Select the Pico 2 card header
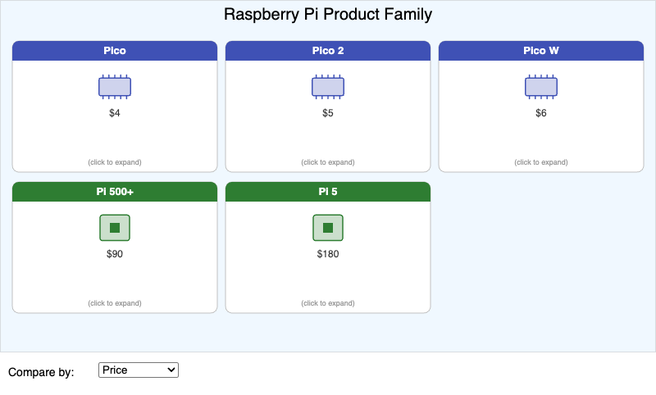Screen dimensions: 656x395 328,51
